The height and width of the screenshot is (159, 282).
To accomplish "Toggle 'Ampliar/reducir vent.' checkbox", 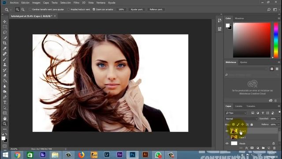I will pos(69,9).
